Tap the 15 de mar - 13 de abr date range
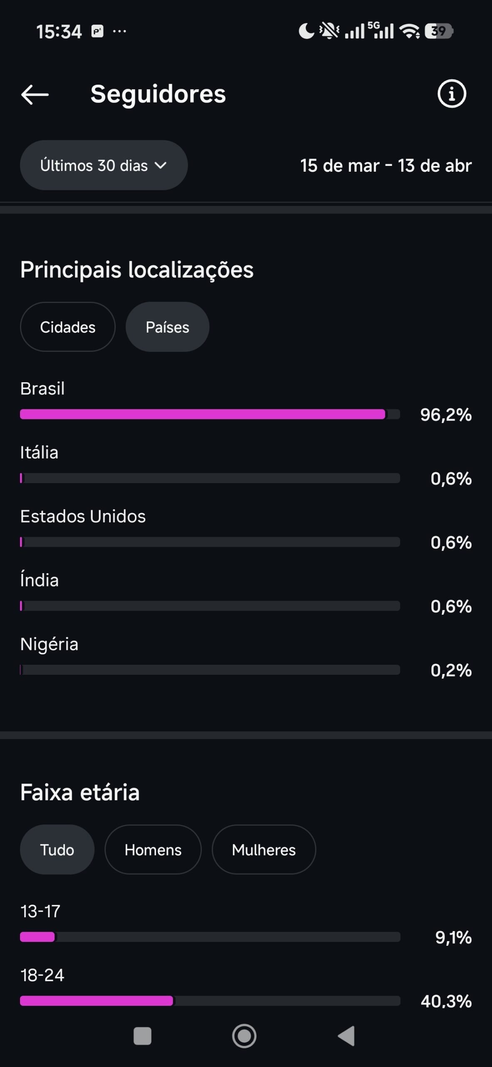Viewport: 492px width, 1067px height. coord(385,166)
